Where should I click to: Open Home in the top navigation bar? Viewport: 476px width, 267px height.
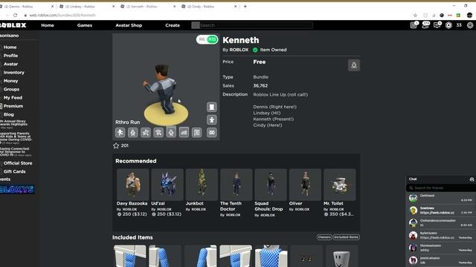(48, 25)
